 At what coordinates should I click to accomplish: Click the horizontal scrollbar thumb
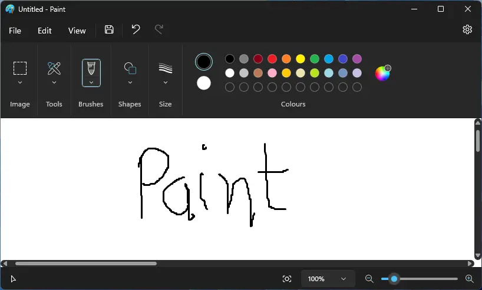click(86, 264)
